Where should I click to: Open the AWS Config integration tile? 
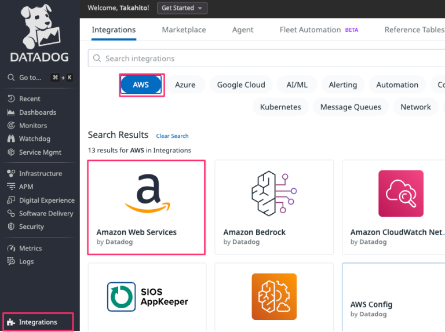(x=393, y=297)
